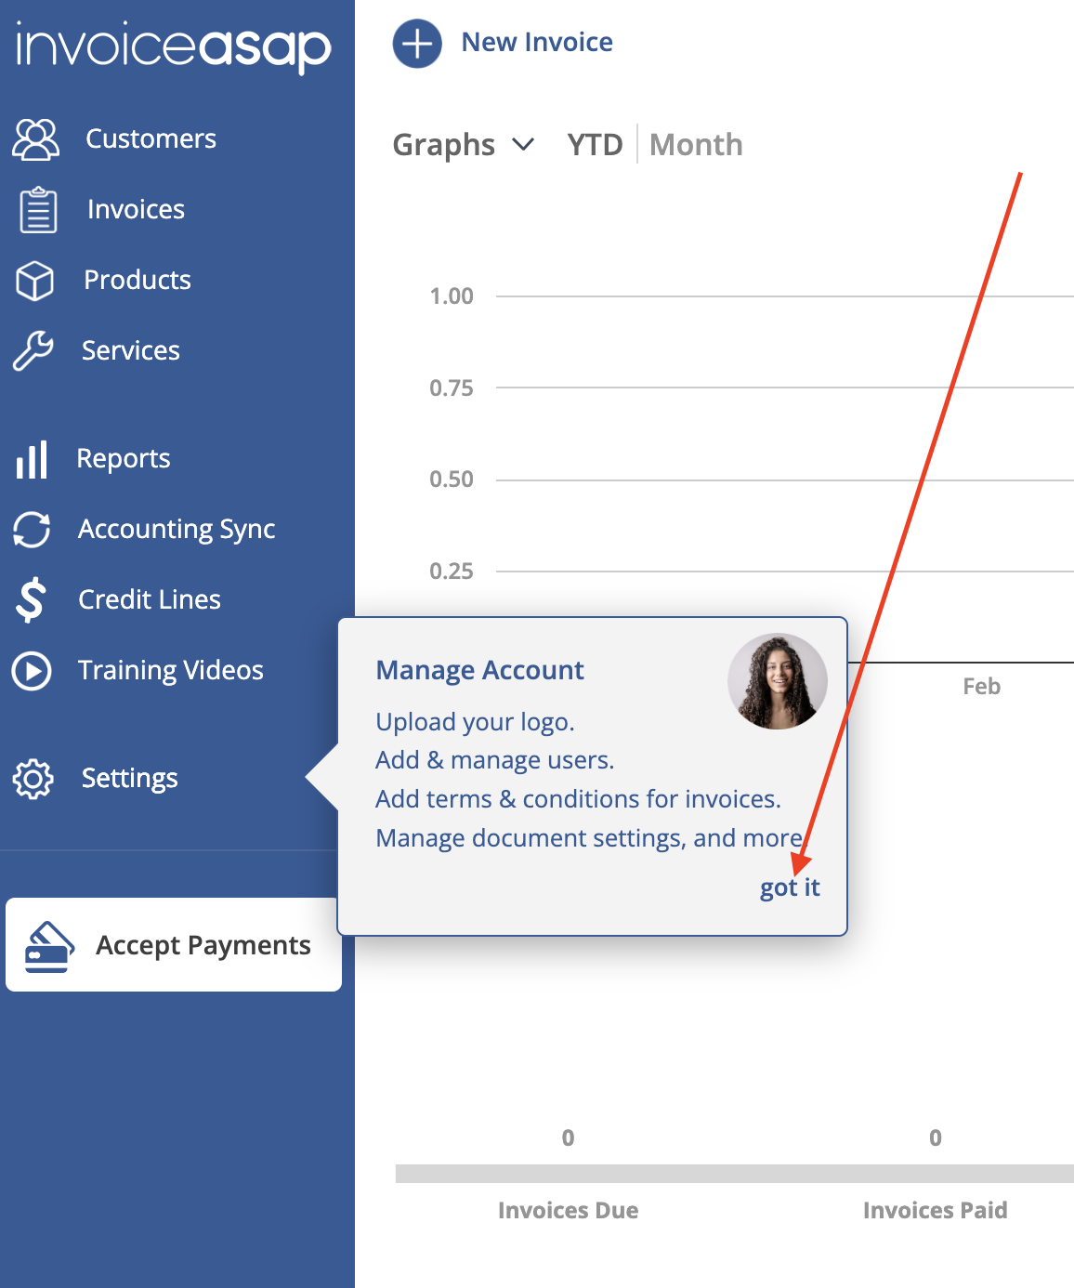Click the Products box icon
The height and width of the screenshot is (1288, 1074).
(34, 280)
